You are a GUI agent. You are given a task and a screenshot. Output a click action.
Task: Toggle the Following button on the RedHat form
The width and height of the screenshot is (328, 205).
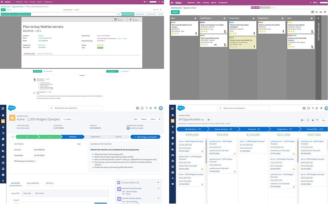[x=112, y=71]
